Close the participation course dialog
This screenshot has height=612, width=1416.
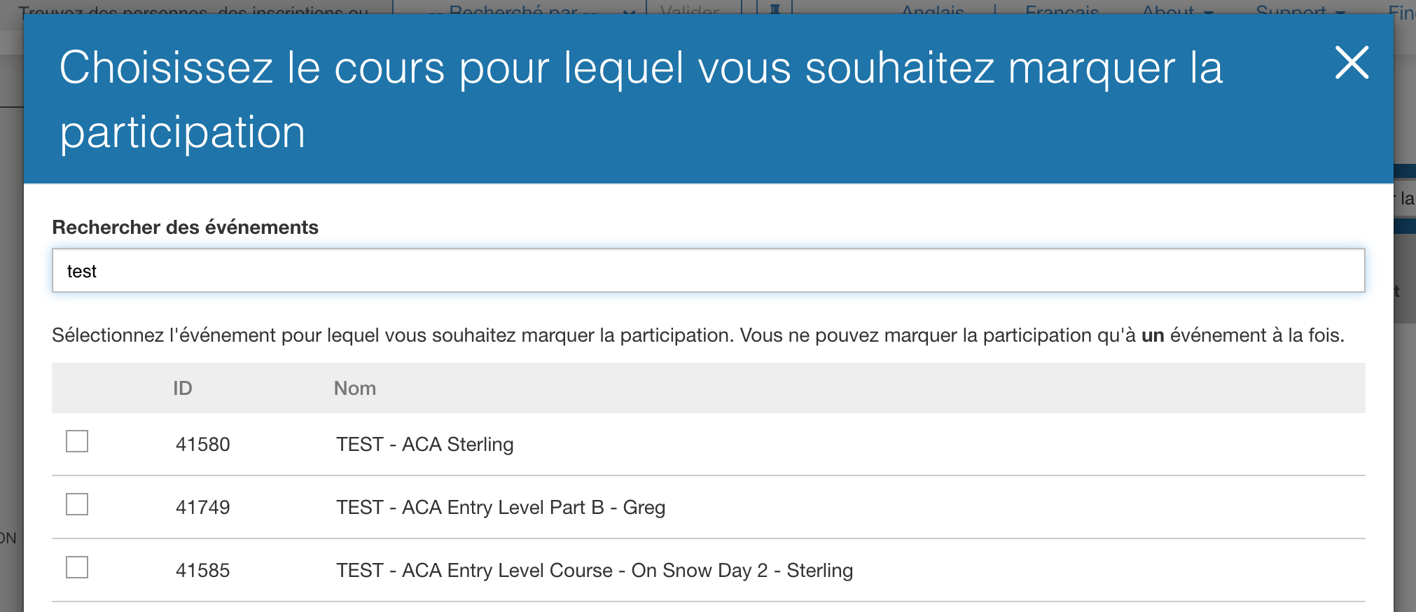pyautogui.click(x=1351, y=63)
